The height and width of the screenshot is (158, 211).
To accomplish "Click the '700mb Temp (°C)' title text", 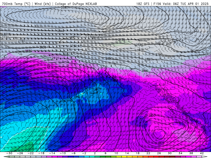I will pyautogui.click(x=16, y=4).
